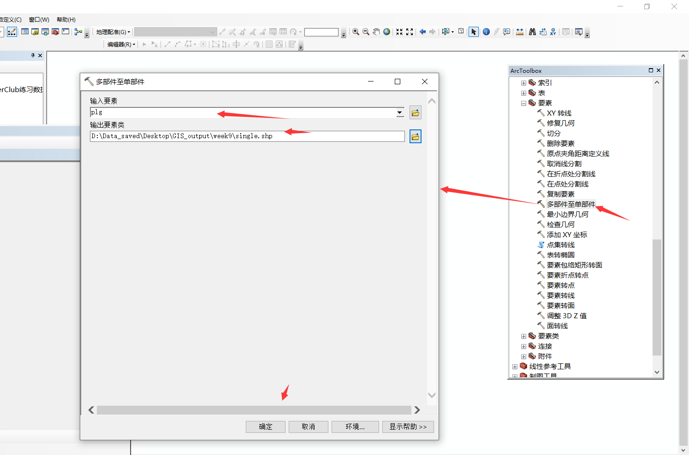Image resolution: width=689 pixels, height=455 pixels.
Task: Select the 最小边界几何 tool
Action: (x=568, y=215)
